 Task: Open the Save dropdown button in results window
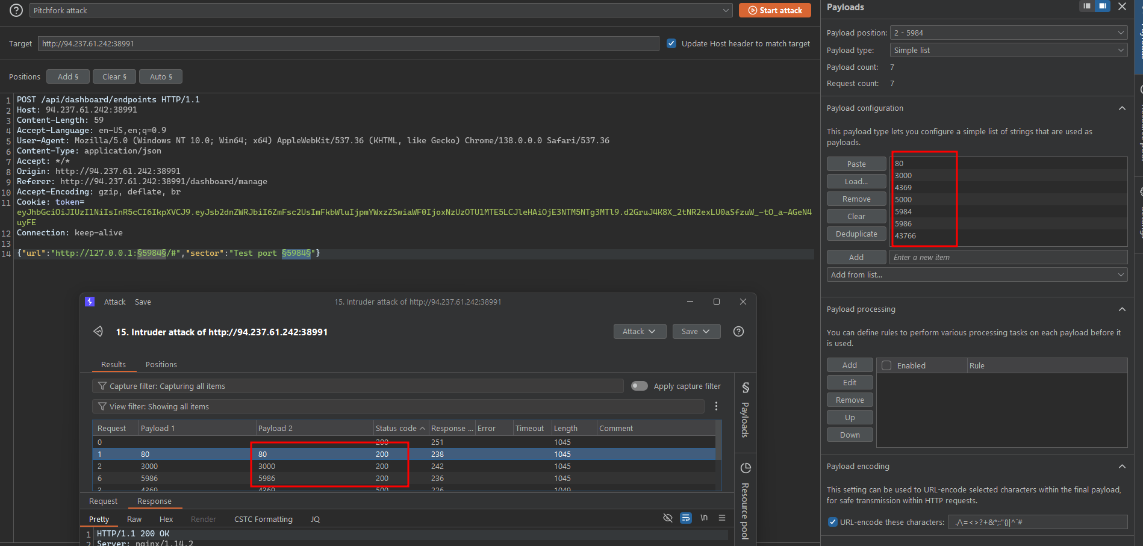coord(696,332)
